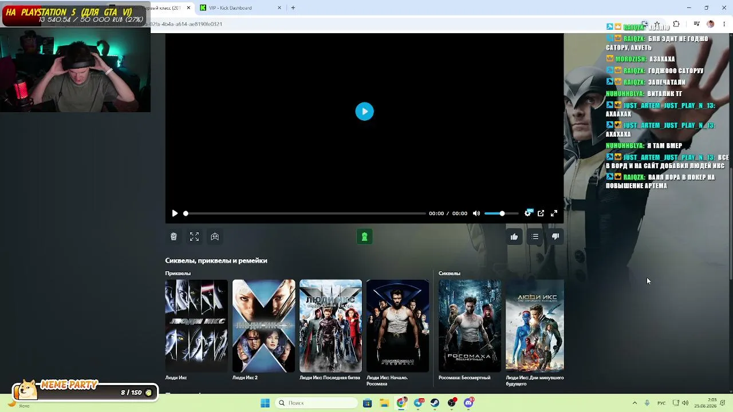Open the Люди Икс 2 poster
The height and width of the screenshot is (412, 733).
[263, 326]
